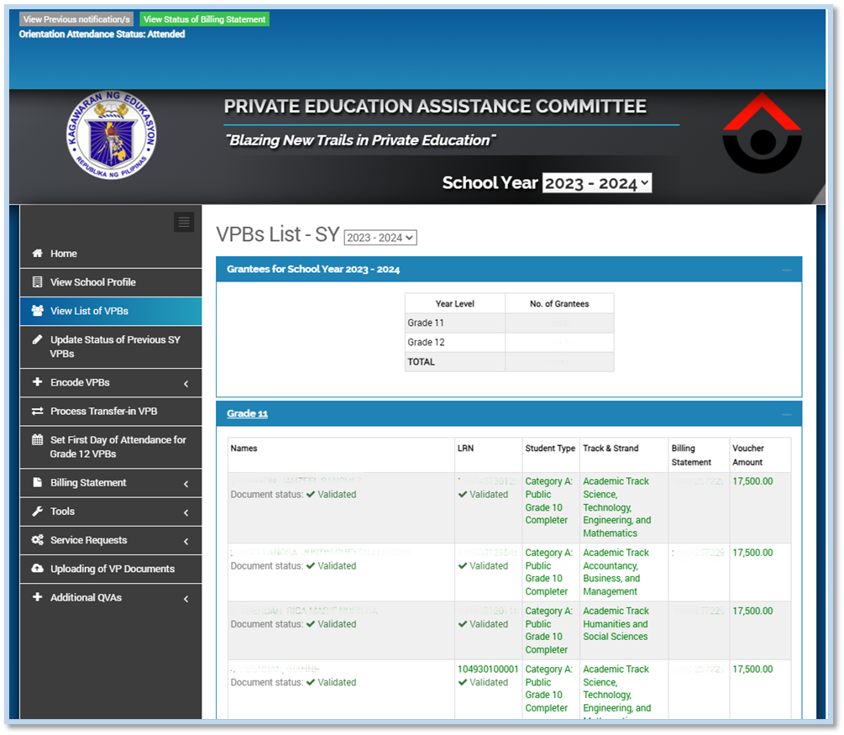
Task: Click Orientation Attendance Status: Attended text
Action: [102, 34]
